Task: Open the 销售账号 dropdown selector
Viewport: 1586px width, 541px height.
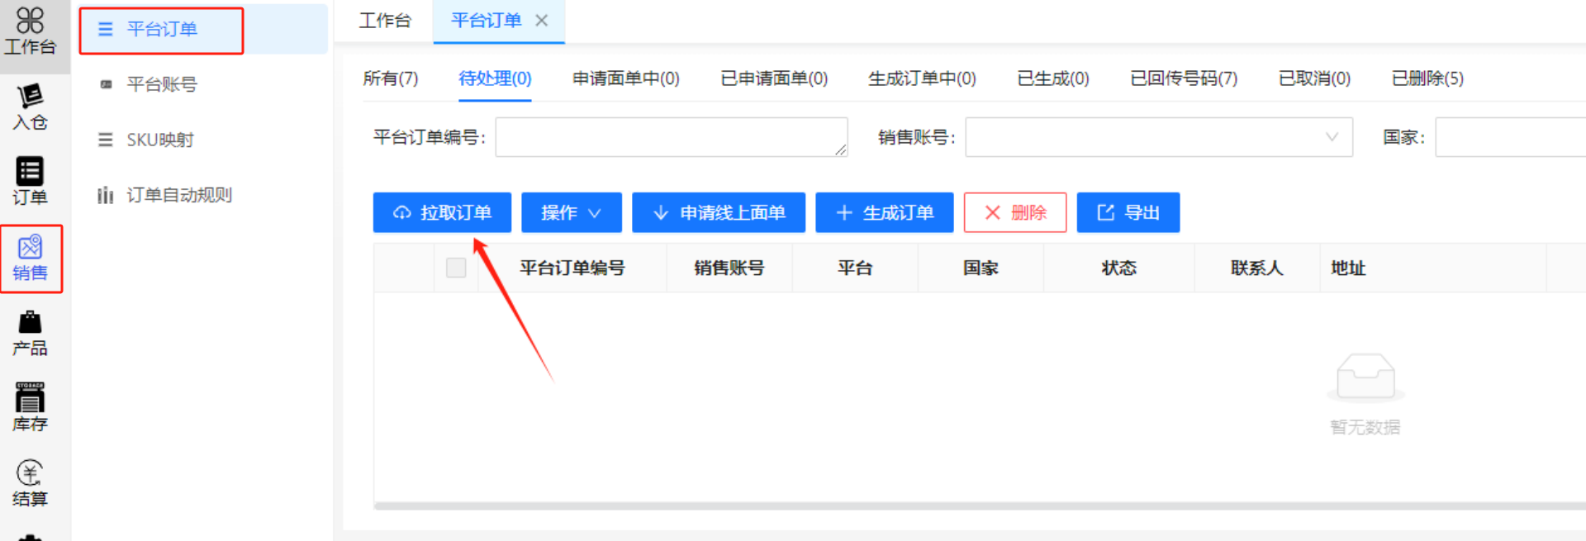Action: tap(1158, 137)
